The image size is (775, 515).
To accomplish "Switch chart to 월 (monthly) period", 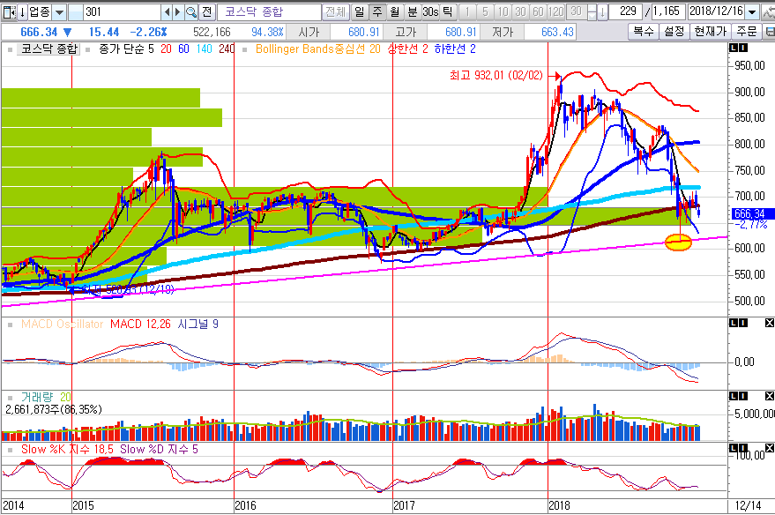I will 394,12.
